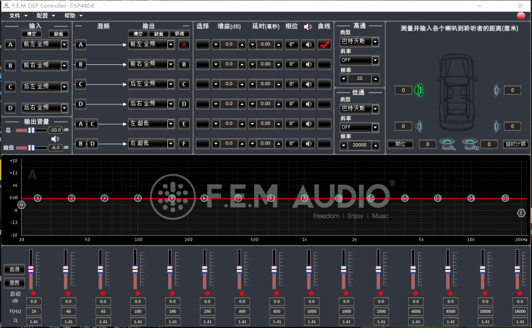Open the 右超低 output type dropdown
Image resolution: width=532 pixels, height=328 pixels.
point(170,144)
